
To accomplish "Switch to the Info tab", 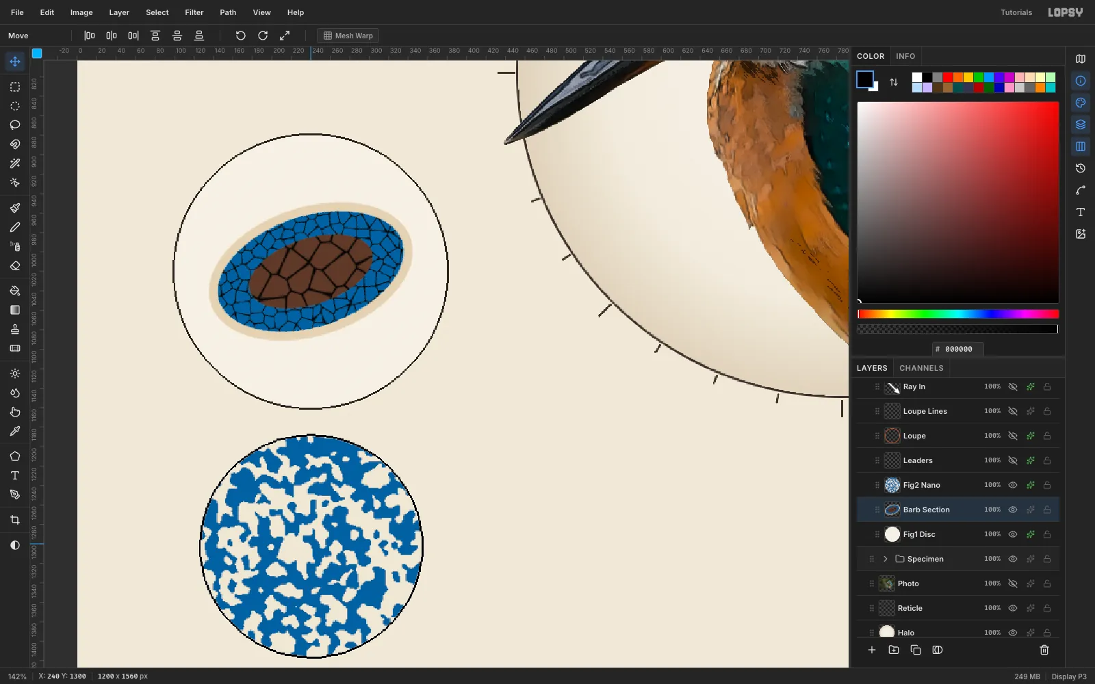I will point(905,56).
